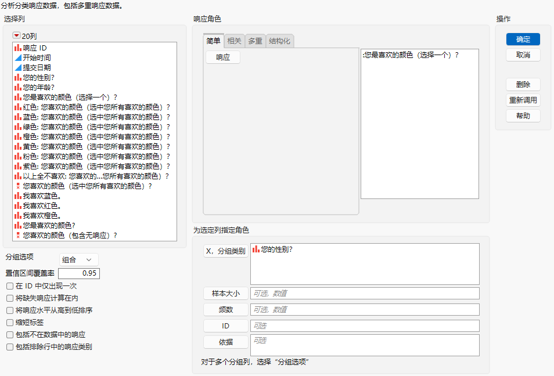554x376 pixels.
Task: Click the 置信区间覆盖率 field showing 0.95
Action: click(x=79, y=273)
